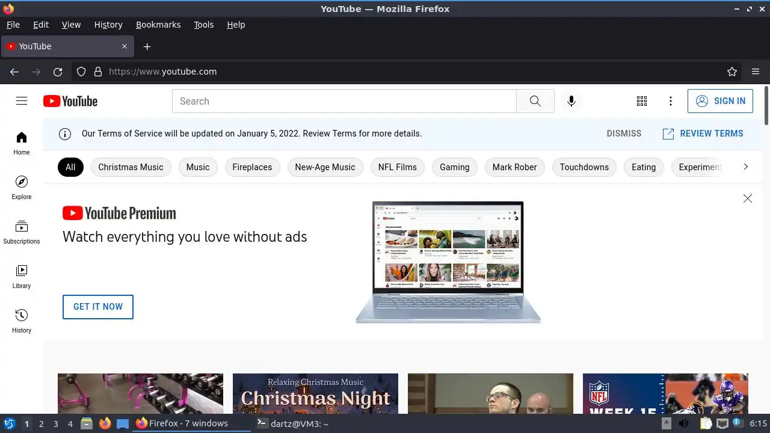Click the YouTube Premium logo in the banner
Screen dimensions: 770x433
119,213
